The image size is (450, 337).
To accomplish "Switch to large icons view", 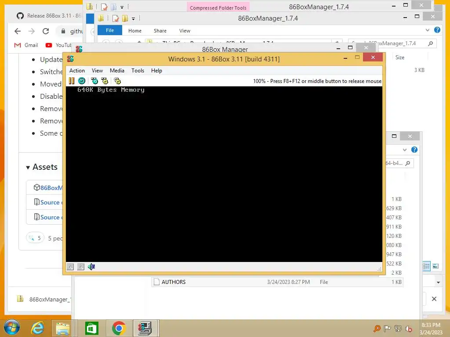I will coord(435,266).
